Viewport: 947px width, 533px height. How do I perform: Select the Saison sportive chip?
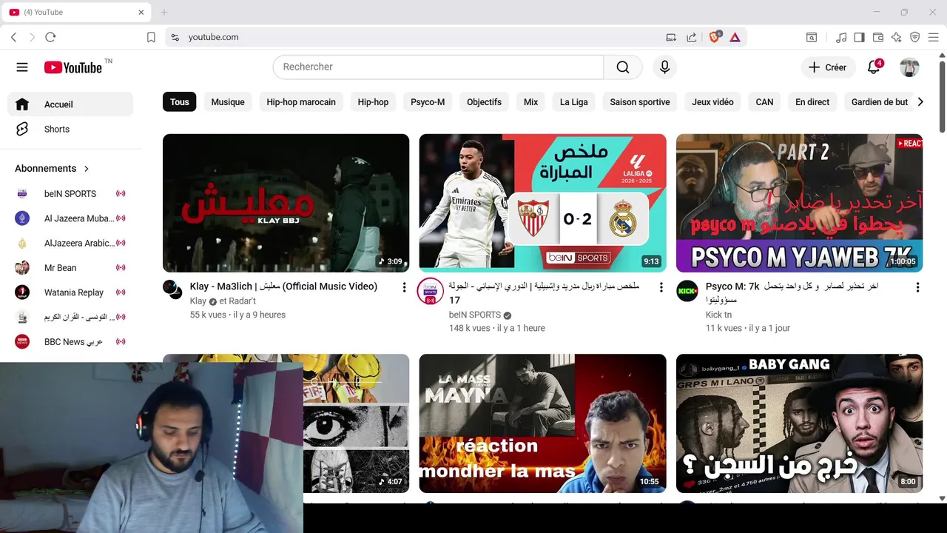click(640, 102)
